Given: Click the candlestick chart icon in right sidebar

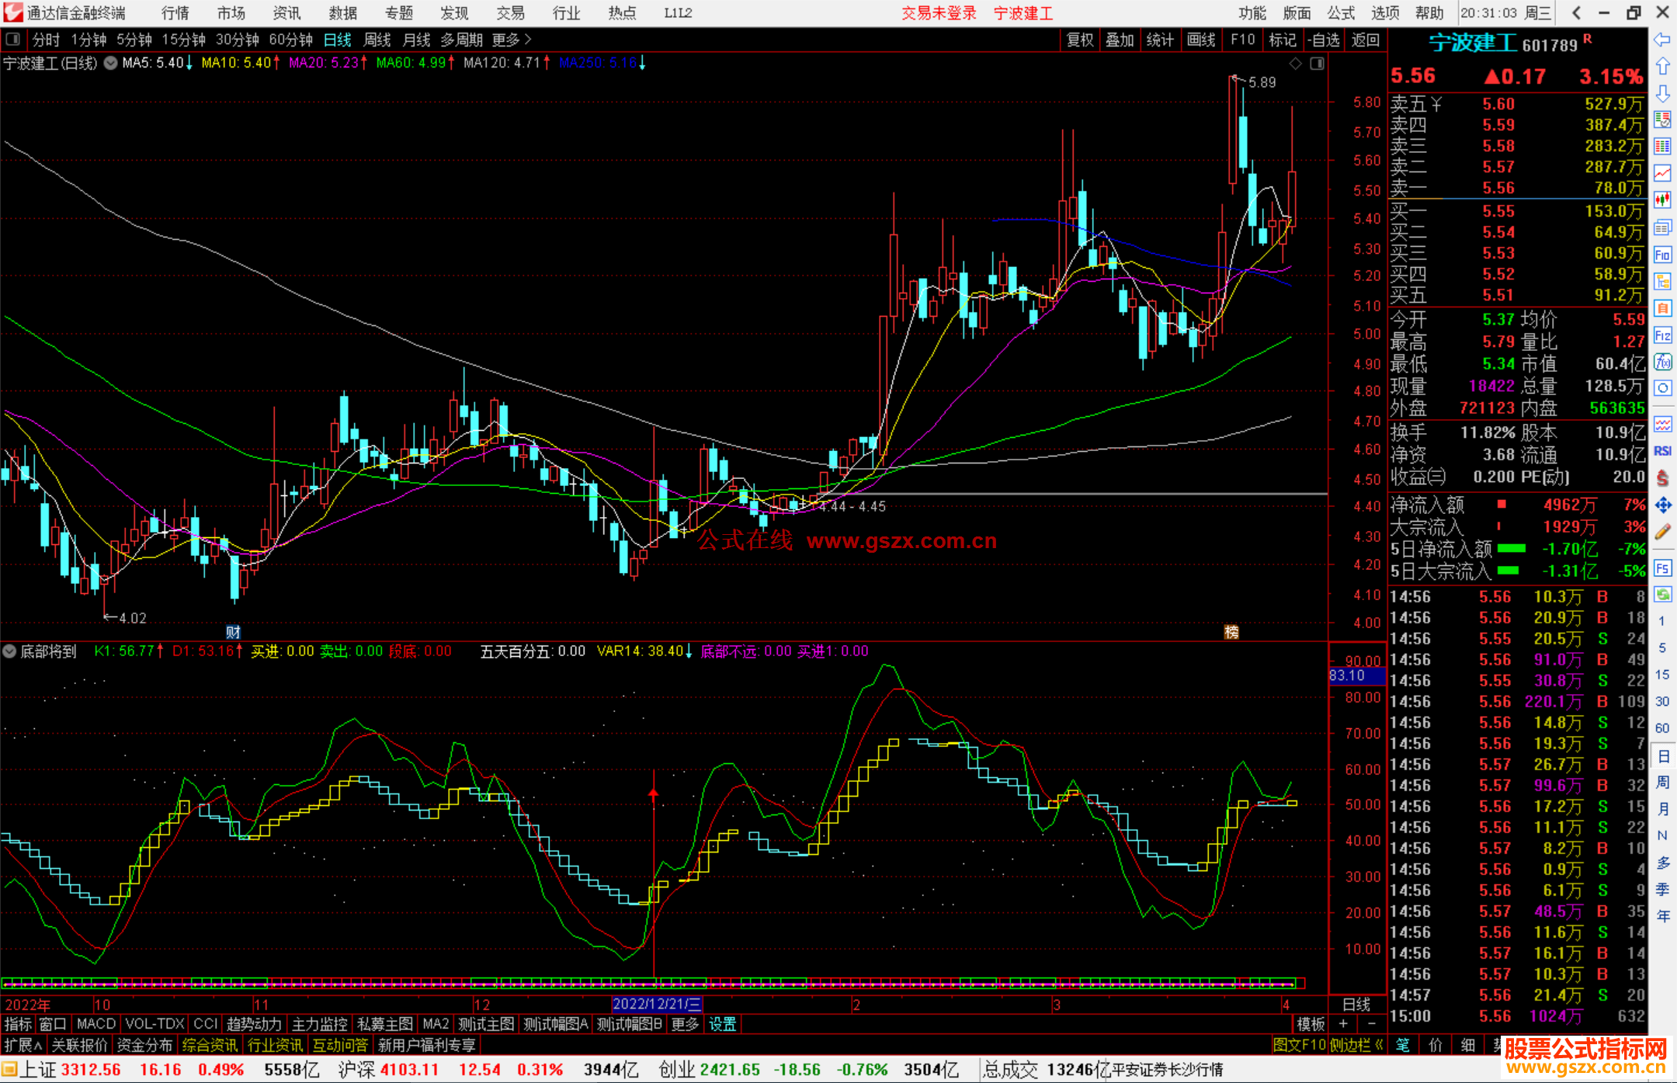Looking at the screenshot, I should click(x=1662, y=200).
